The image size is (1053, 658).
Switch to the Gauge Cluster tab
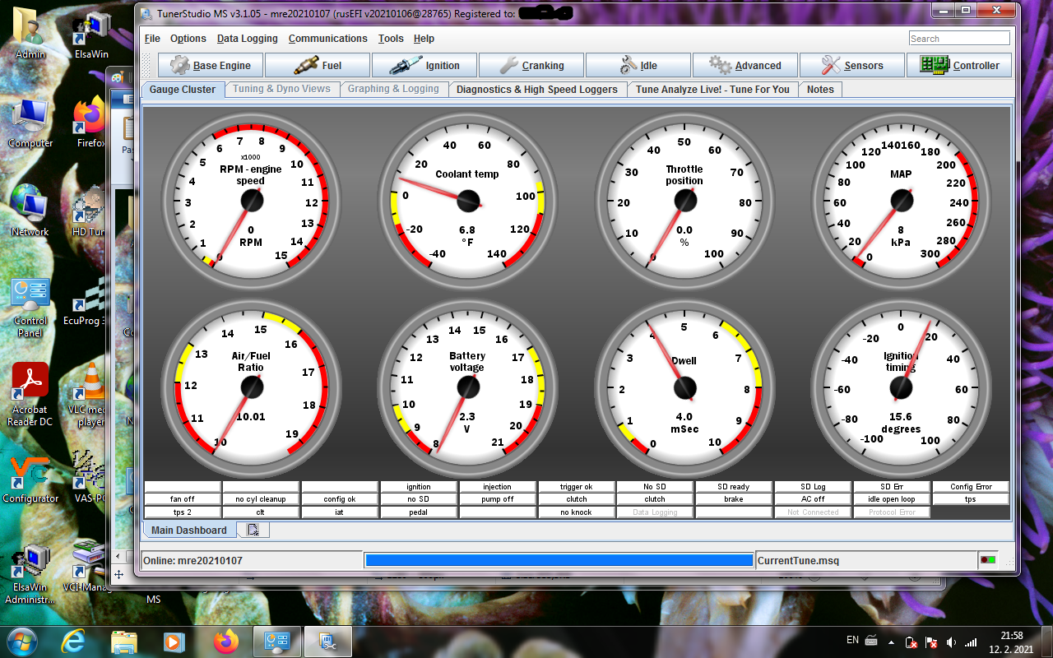pos(183,90)
